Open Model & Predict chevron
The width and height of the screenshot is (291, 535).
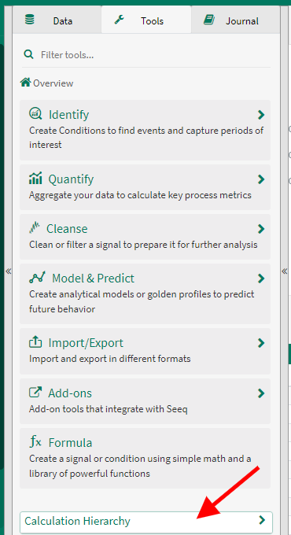click(x=261, y=279)
